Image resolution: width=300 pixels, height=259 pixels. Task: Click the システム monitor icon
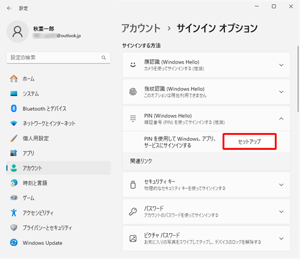click(x=14, y=94)
